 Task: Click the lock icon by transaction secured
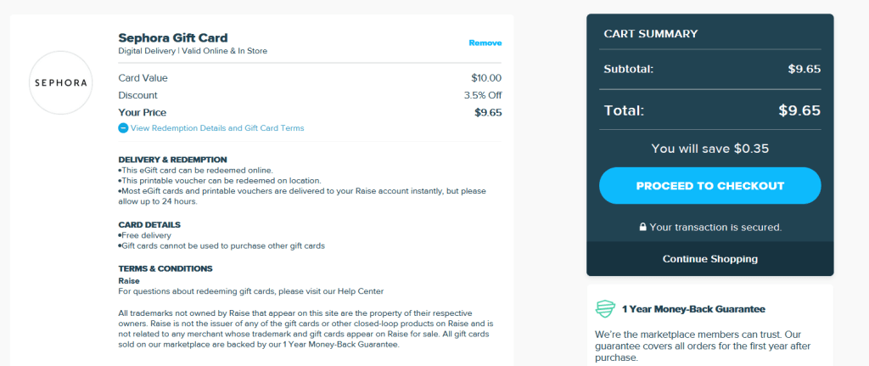[642, 228]
